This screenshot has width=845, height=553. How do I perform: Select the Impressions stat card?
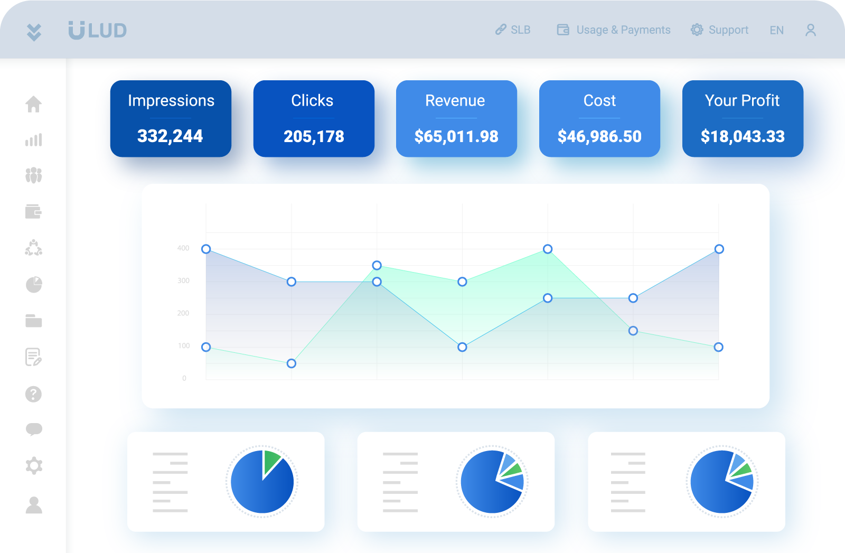(x=171, y=118)
